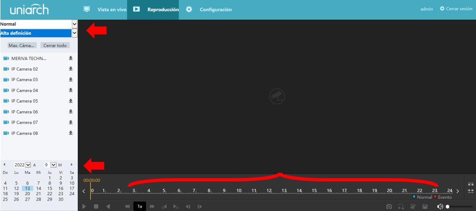Click the Cerrar todo button
This screenshot has width=476, height=211.
[x=55, y=45]
